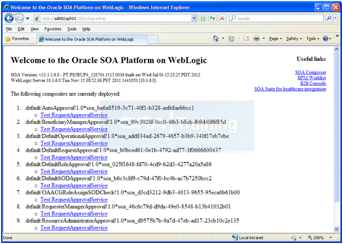Click the Print icon
The width and height of the screenshot is (343, 244).
pyautogui.click(x=257, y=39)
